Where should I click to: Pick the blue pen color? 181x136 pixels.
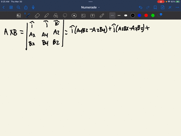[140, 15]
